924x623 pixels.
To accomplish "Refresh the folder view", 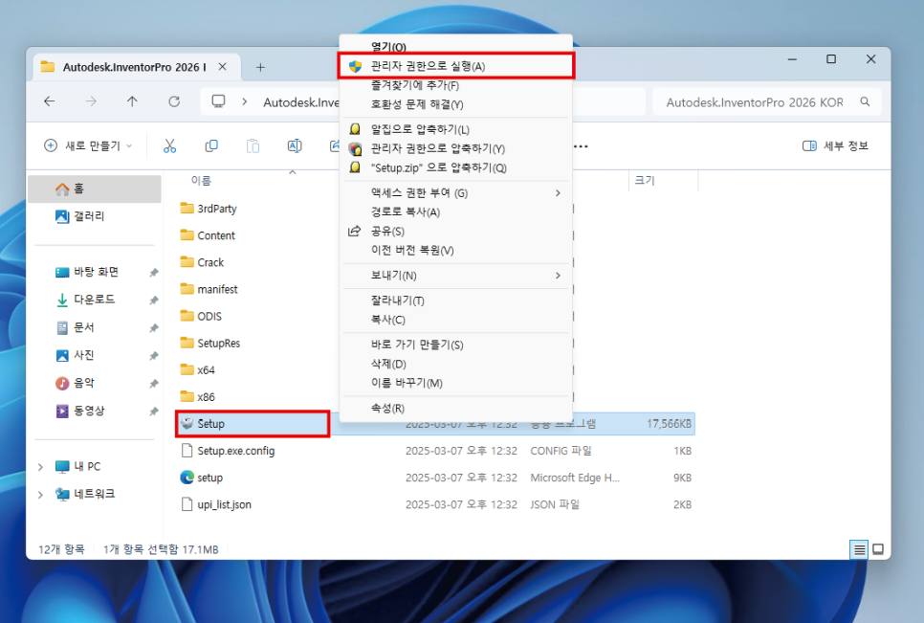I will 174,101.
